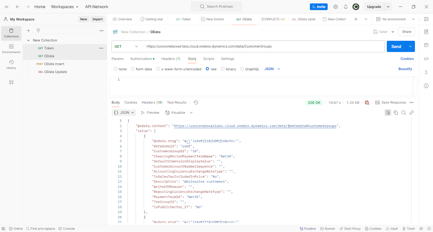This screenshot has height=232, width=433.
Task: Open Visualize options chevron
Action: (191, 113)
